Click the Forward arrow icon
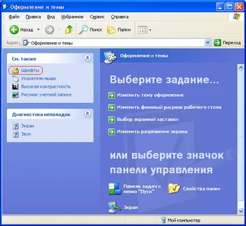The height and width of the screenshot is (226, 246). click(49, 29)
